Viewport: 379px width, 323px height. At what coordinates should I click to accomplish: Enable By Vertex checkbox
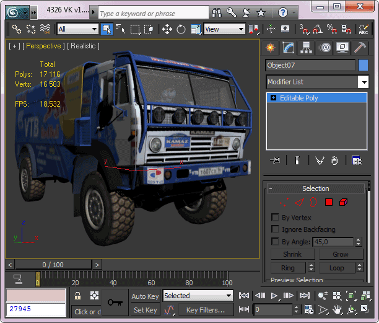click(275, 217)
